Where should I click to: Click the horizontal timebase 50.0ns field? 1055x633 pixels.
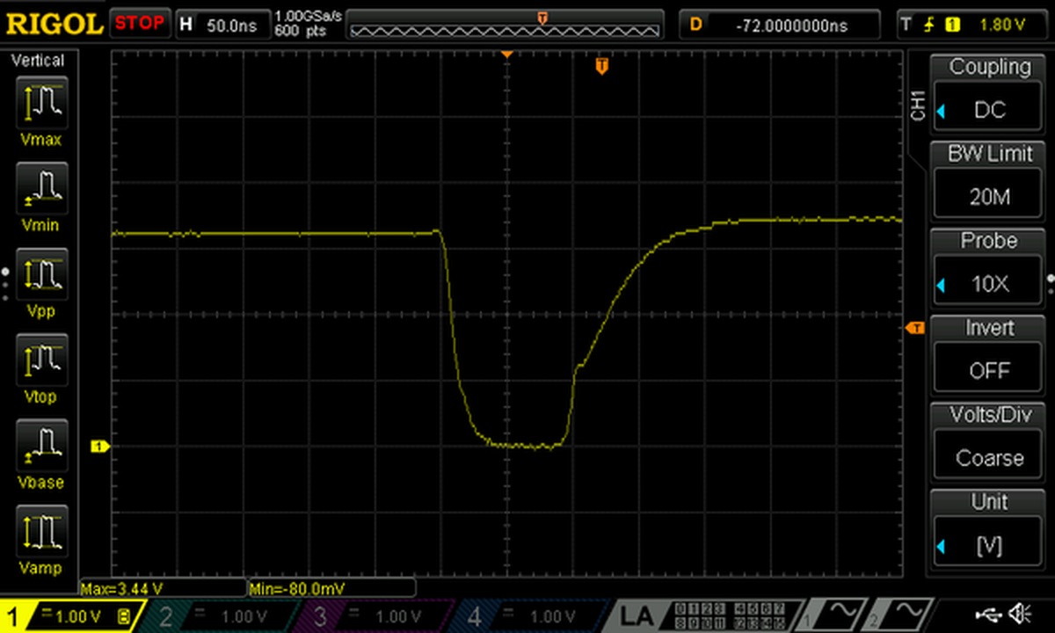point(222,25)
